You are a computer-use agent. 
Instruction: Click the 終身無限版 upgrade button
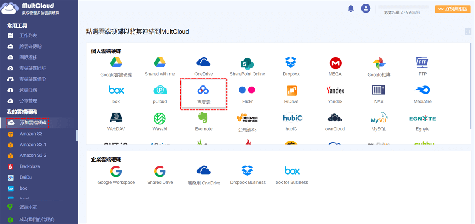pyautogui.click(x=453, y=9)
